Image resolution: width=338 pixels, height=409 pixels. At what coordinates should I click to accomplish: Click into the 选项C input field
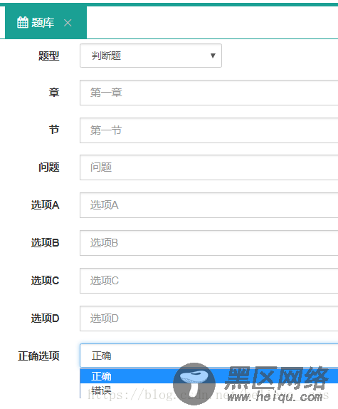(x=208, y=281)
